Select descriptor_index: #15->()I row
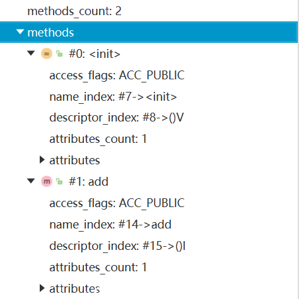The height and width of the screenshot is (299, 299). click(117, 246)
